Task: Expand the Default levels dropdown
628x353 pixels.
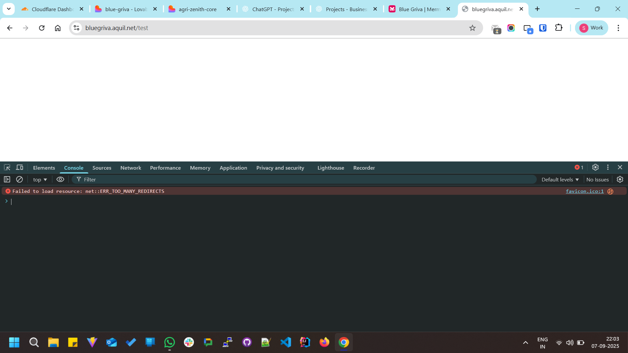Action: click(560, 179)
